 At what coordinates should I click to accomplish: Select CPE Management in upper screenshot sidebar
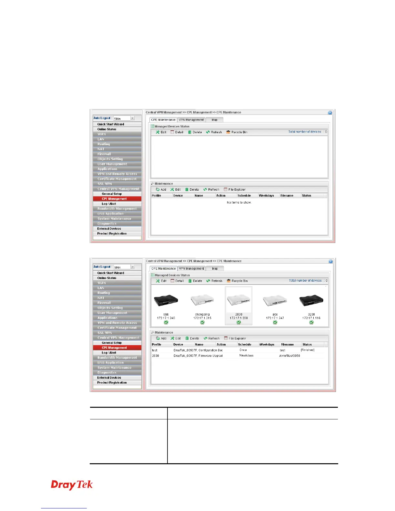[x=117, y=199]
